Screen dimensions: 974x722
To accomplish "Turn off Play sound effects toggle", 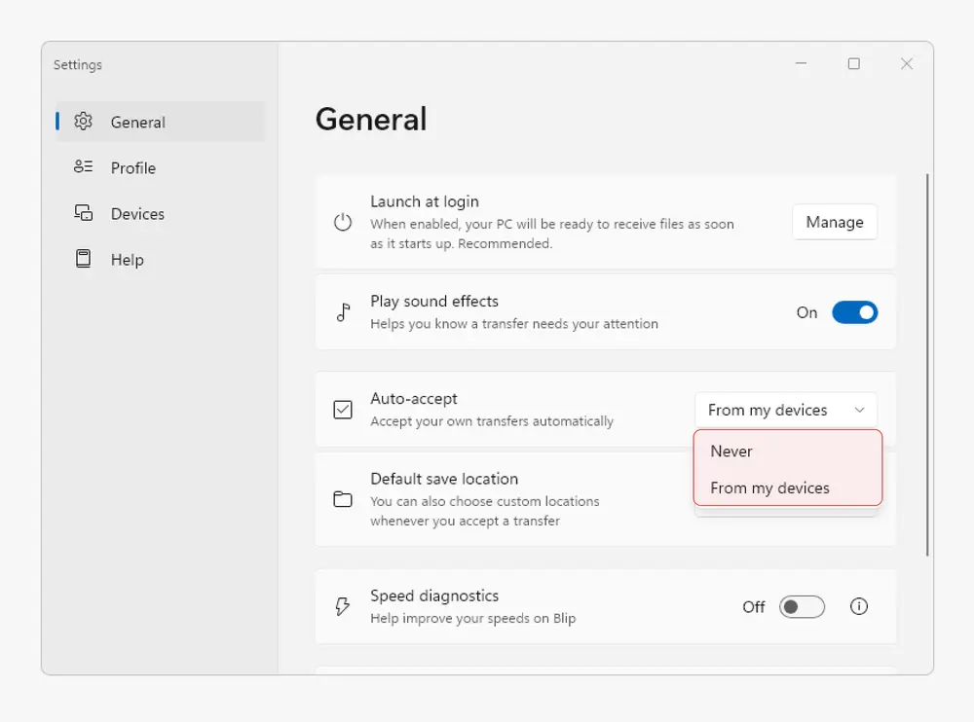I will [854, 312].
